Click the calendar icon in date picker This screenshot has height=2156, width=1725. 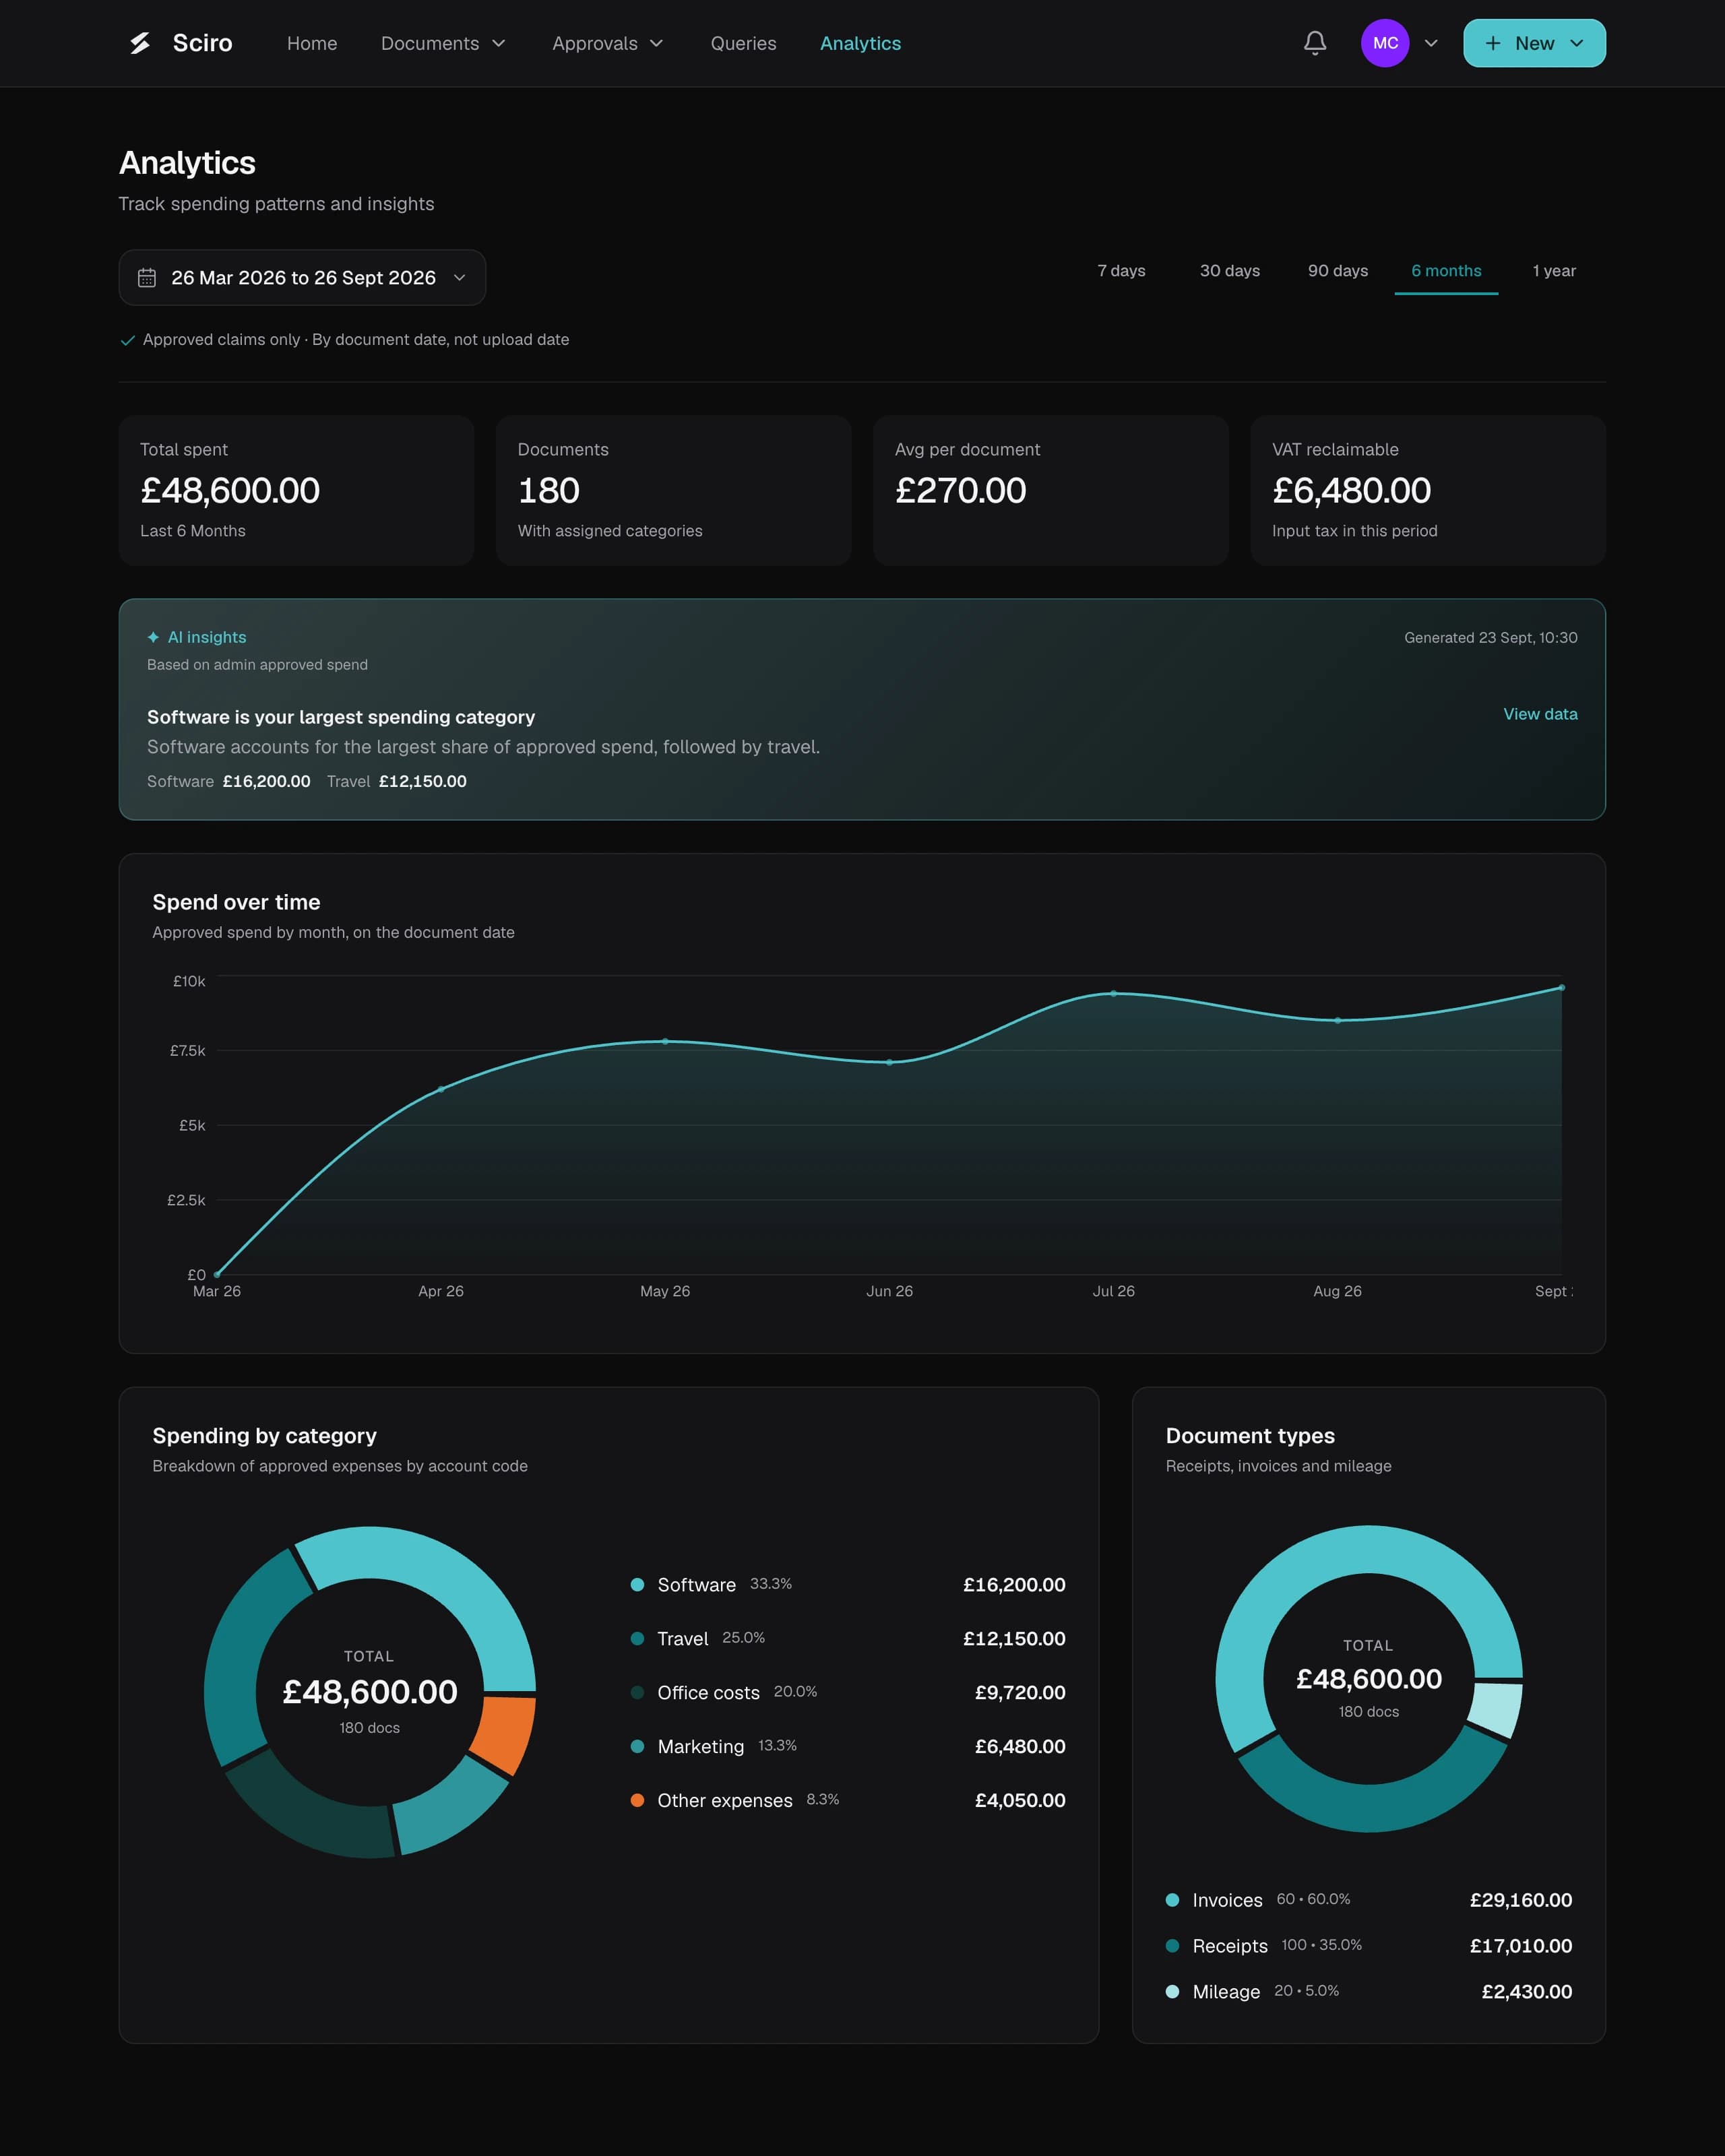(147, 278)
